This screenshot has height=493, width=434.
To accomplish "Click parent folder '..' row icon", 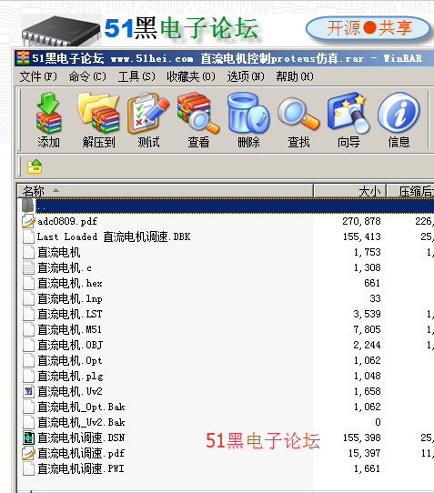I will click(x=28, y=205).
